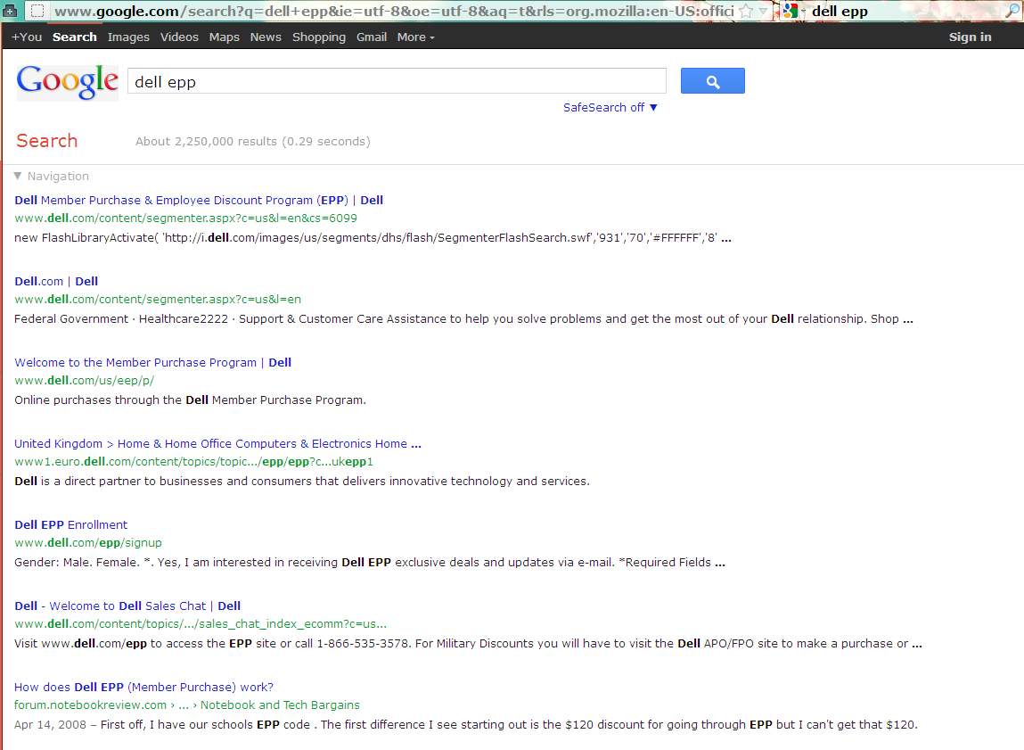
Task: Collapse the Navigation section triangle
Action: tap(18, 177)
